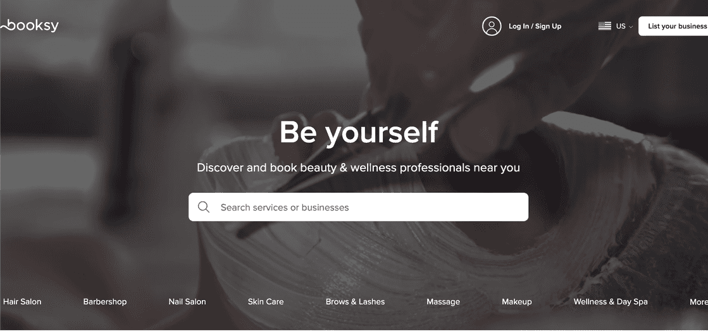Click the Be yourself headline
708x332 pixels.
coord(359,132)
